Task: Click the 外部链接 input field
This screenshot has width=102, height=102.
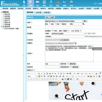Action: tap(68, 36)
